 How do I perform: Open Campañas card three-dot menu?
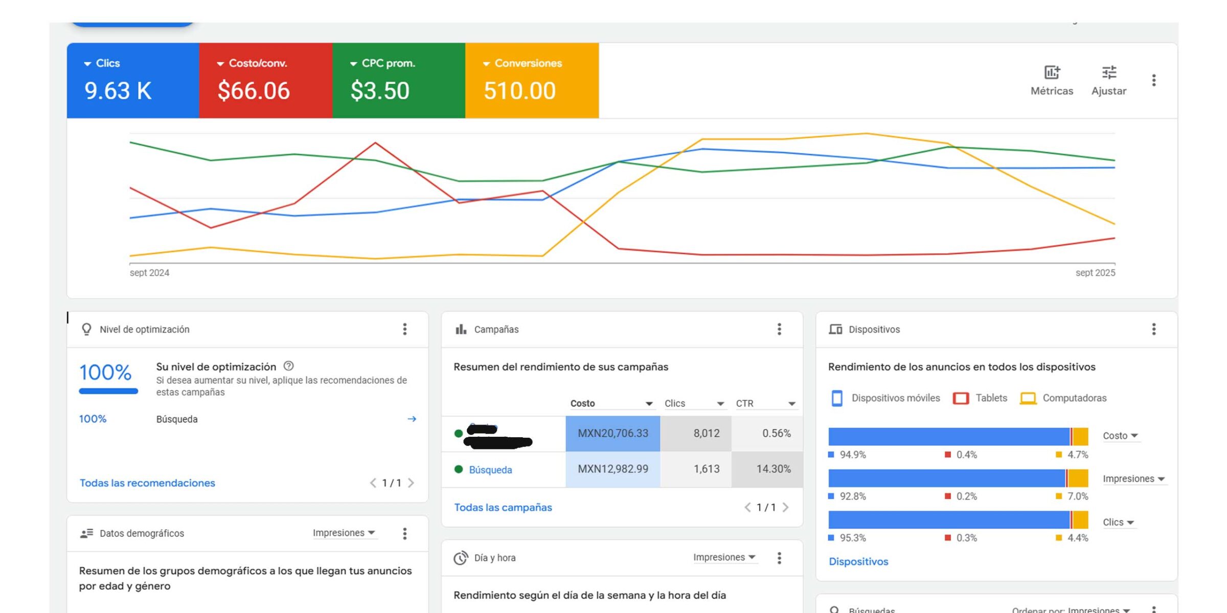tap(779, 329)
